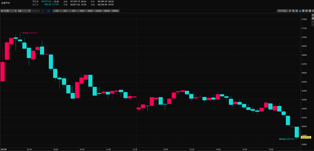Click the magnifier zoom-out icon
Viewport: 314px width, 151px height.
pos(293,11)
